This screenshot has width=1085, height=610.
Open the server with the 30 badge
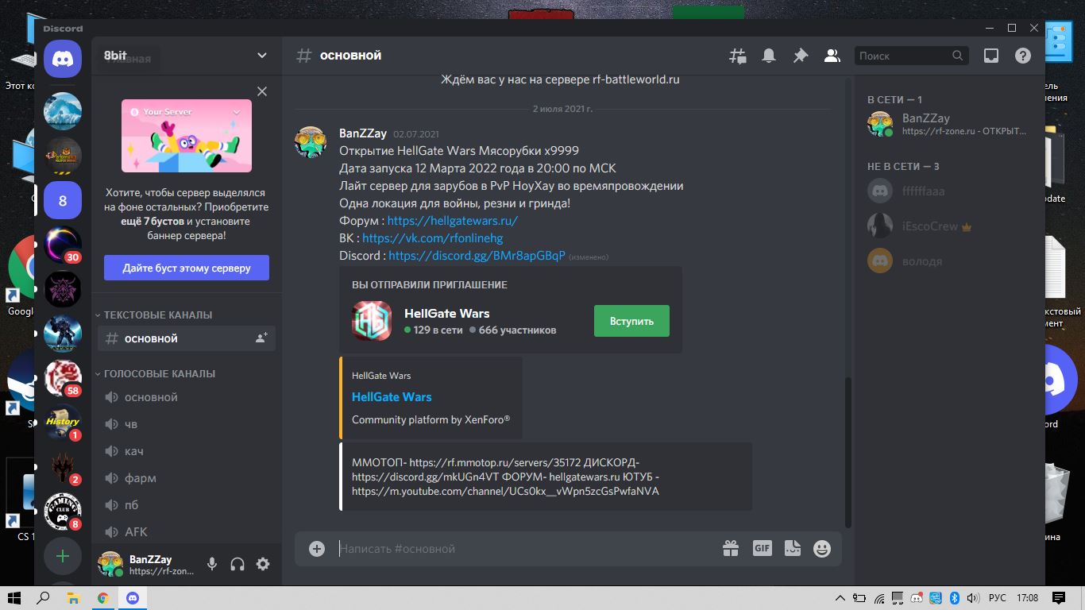tap(63, 245)
